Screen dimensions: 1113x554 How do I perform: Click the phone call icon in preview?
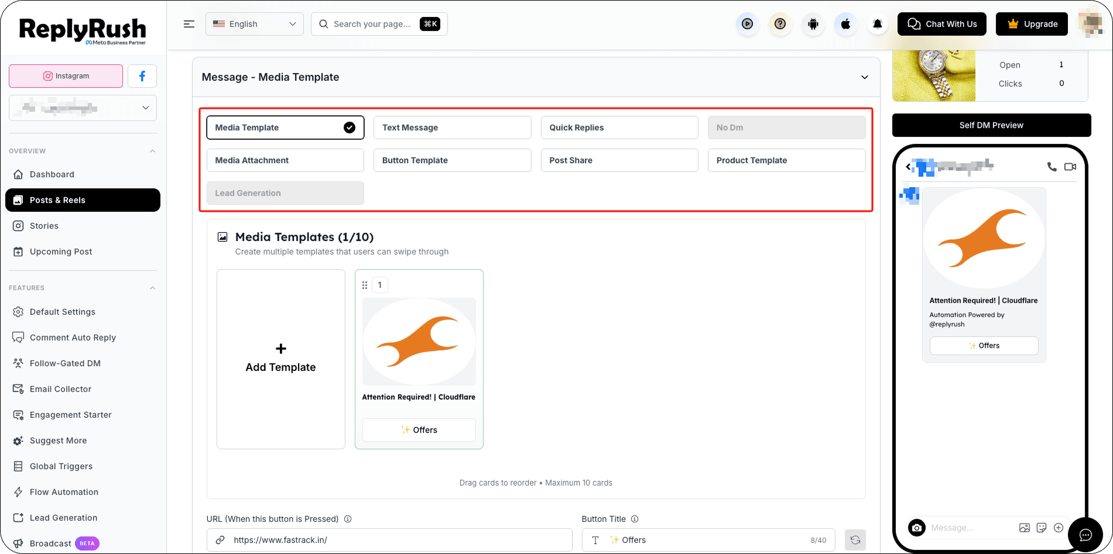(x=1052, y=167)
